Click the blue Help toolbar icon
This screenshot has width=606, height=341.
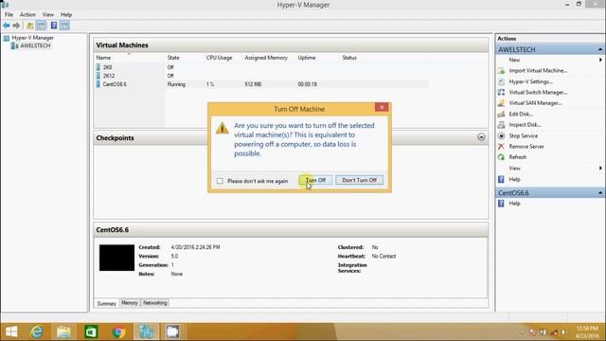[x=54, y=26]
